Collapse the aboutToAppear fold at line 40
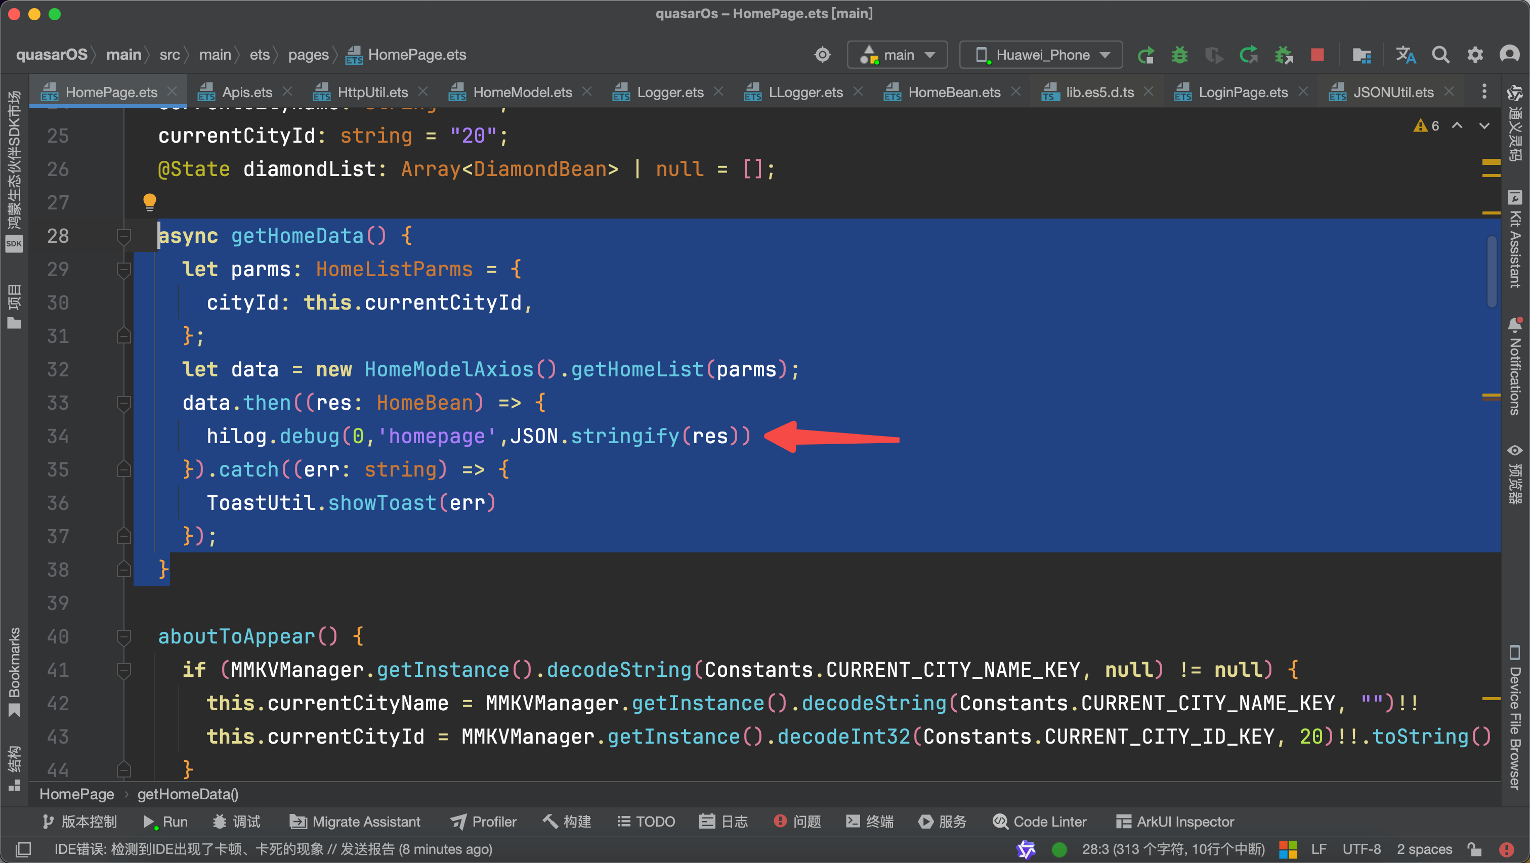The image size is (1530, 863). click(123, 637)
